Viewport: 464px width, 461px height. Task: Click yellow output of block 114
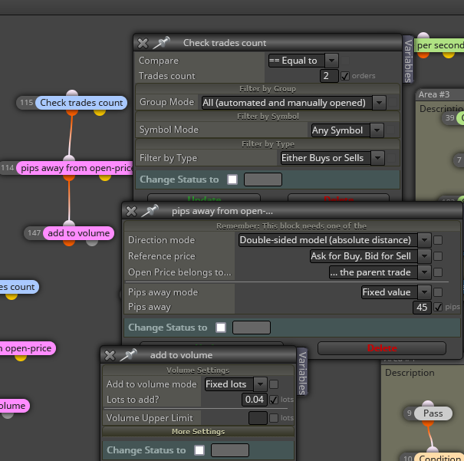pos(105,177)
